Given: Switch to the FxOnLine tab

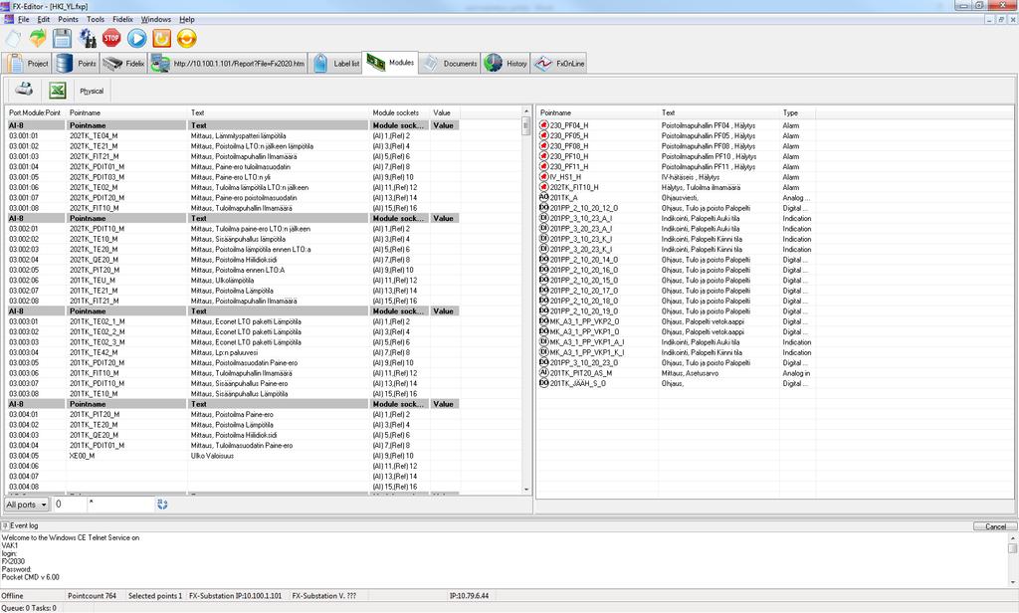Looking at the screenshot, I should [x=559, y=64].
